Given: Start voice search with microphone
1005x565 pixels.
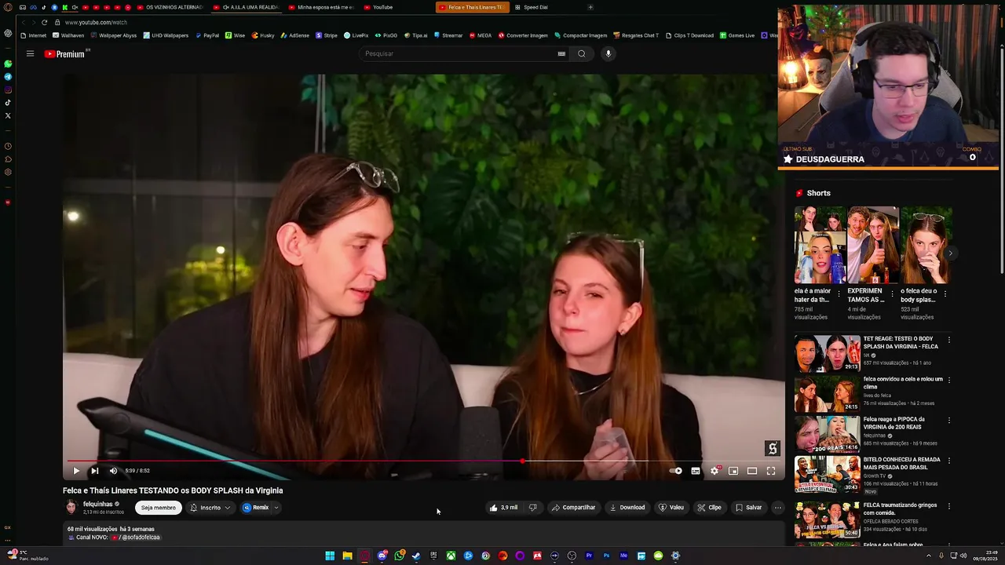Looking at the screenshot, I should click(x=608, y=53).
